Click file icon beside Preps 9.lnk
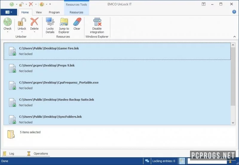The width and height of the screenshot is (239, 165). 12,68
